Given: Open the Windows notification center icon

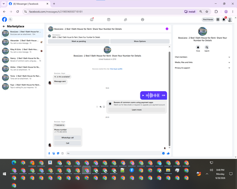Looking at the screenshot, I should click(x=231, y=174).
